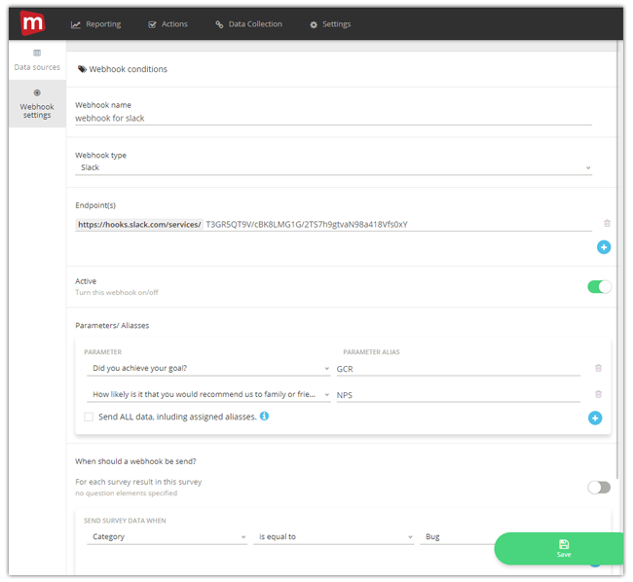Toggle 'For each survey result' switch
This screenshot has width=633, height=582.
[599, 488]
